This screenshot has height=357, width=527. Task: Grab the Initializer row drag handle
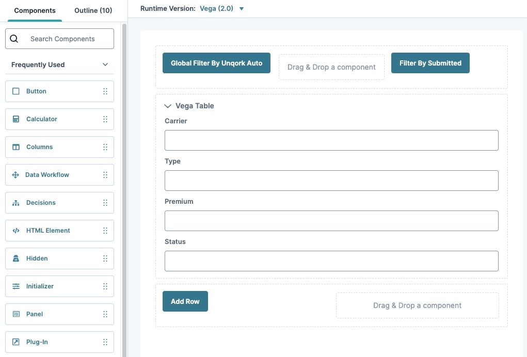click(x=105, y=286)
